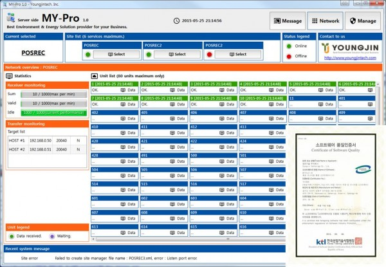The image size is (386, 267).
Task: Click the Online legend indicator
Action: [289, 46]
